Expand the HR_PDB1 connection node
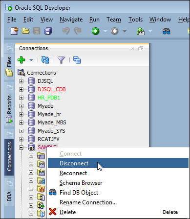Screen dimensions: 190x219 [21, 98]
